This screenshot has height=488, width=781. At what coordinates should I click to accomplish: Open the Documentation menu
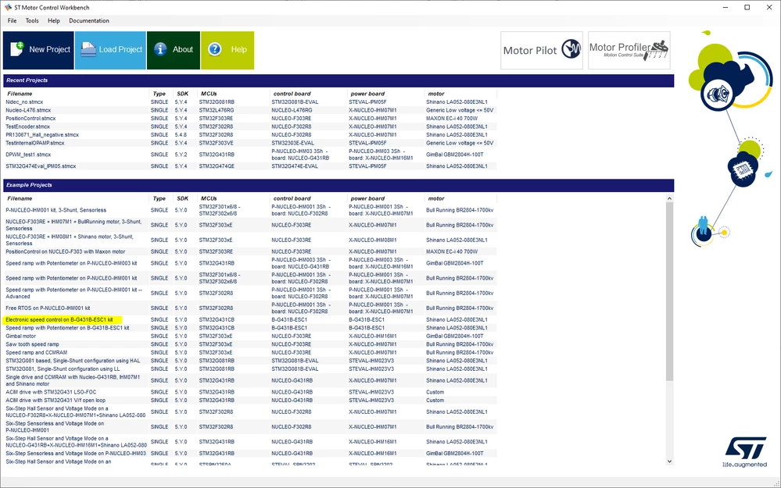(x=89, y=21)
